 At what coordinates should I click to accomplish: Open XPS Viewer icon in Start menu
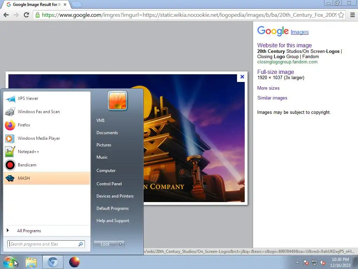tap(10, 98)
